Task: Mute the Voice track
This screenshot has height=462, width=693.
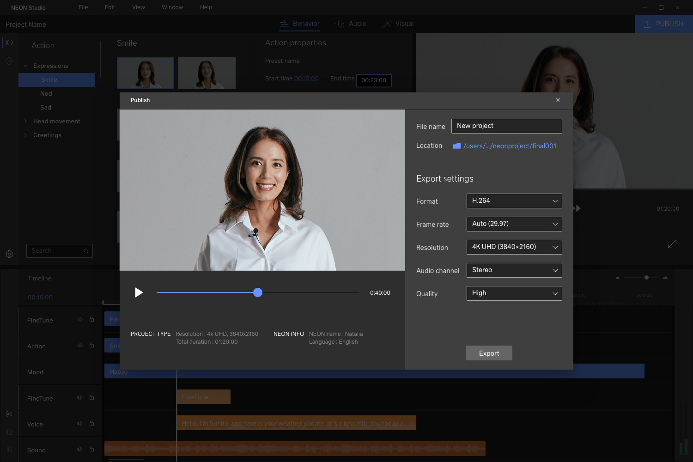Action: tap(80, 424)
